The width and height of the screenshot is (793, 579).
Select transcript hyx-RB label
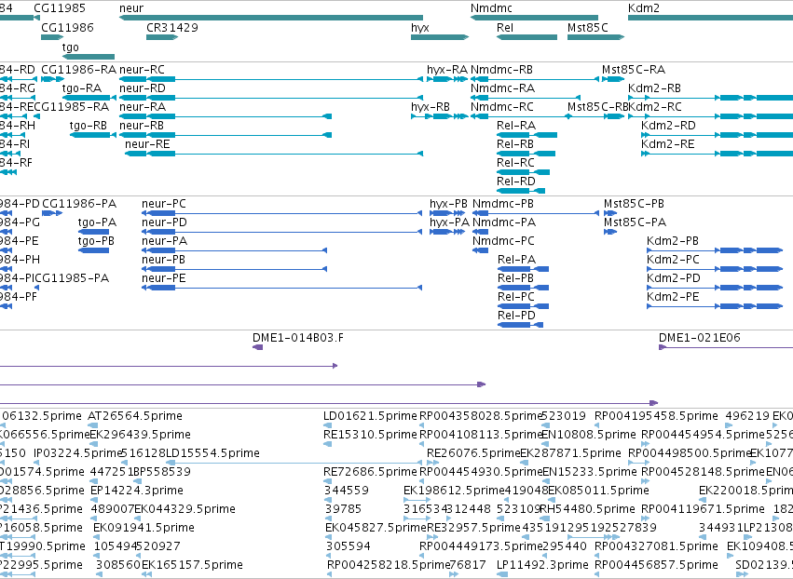coord(431,107)
